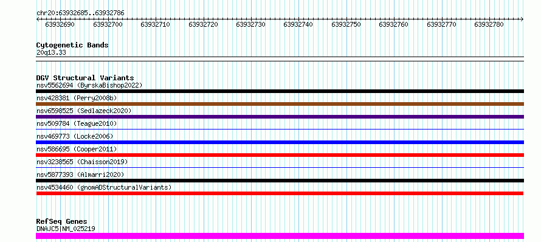Image resolution: width=541 pixels, height=242 pixels.
Task: Click the DGV Structural Variants track heading
Action: pyautogui.click(x=85, y=78)
